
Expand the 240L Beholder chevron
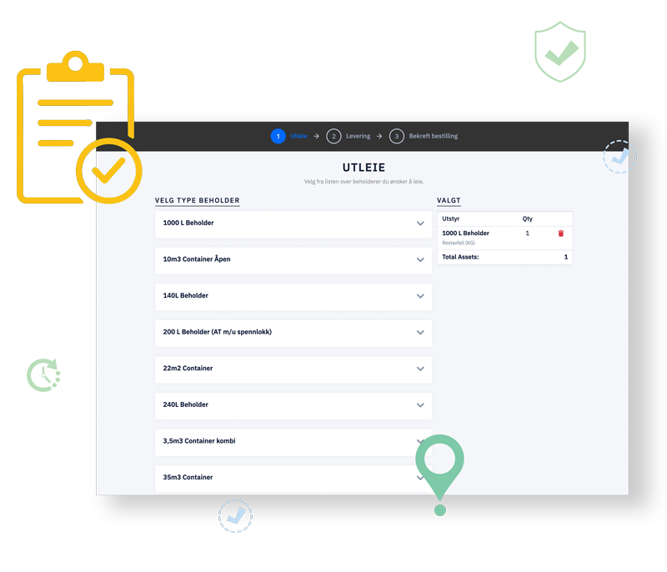click(420, 405)
